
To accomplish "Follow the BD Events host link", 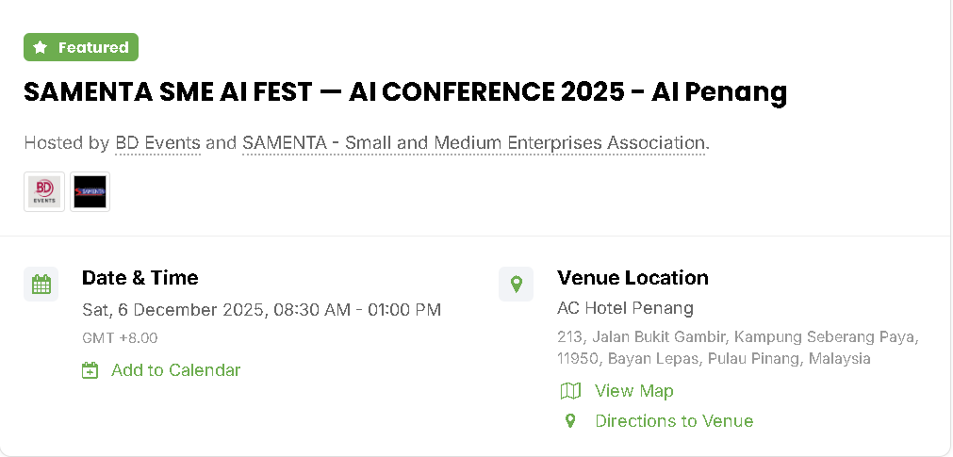I will (157, 143).
